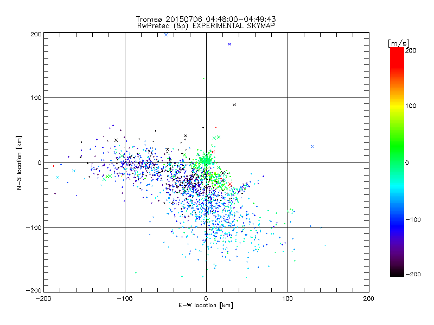
Task: Click the blue X marker at top edge
Action: tap(166, 35)
